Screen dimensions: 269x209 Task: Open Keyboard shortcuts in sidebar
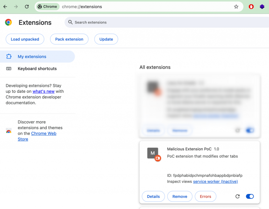point(37,69)
